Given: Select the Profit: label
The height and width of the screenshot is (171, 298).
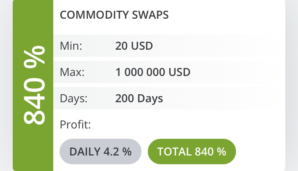Looking at the screenshot, I should tap(75, 124).
